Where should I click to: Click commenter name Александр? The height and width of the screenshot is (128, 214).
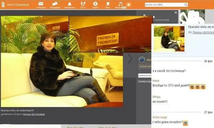point(160,117)
